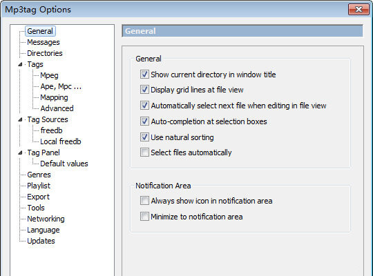Viewport: 373px width, 276px height.
Task: Open the Mpeg tag settings
Action: tap(49, 75)
